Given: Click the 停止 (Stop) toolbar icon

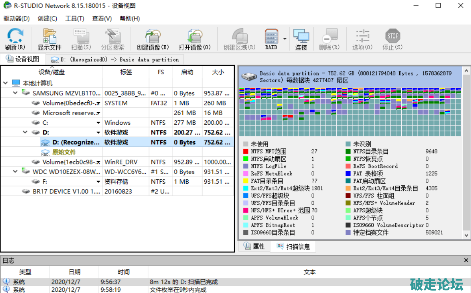Looking at the screenshot, I should (392, 37).
